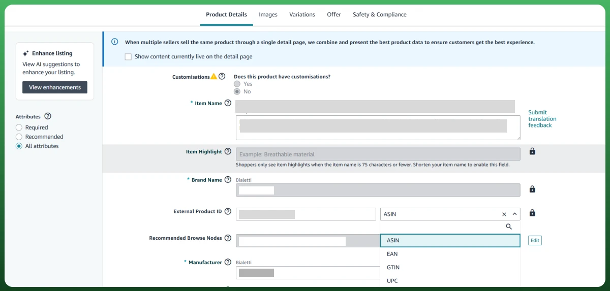The width and height of the screenshot is (610, 291).
Task: Click the search magnifier in the dropdown
Action: [x=509, y=227]
